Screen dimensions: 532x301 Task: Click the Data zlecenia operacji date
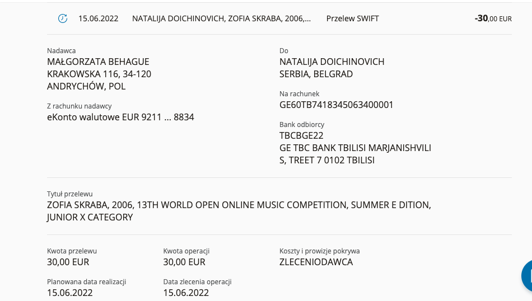(186, 293)
